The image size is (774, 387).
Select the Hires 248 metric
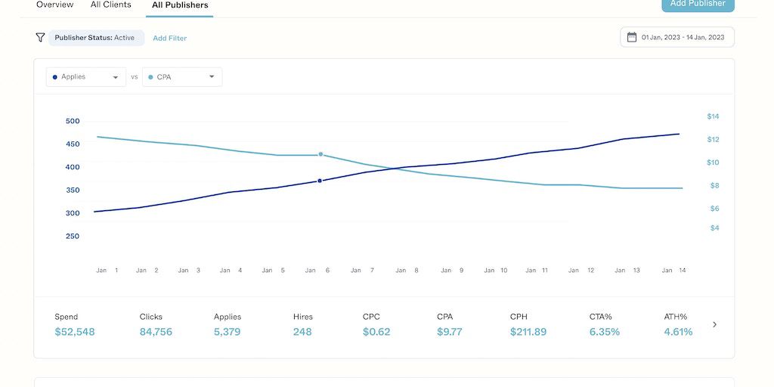(302, 325)
